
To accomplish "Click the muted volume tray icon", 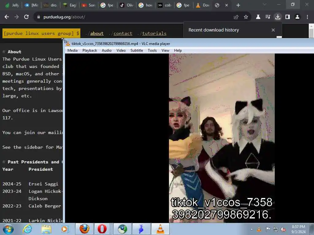I will [283, 229].
